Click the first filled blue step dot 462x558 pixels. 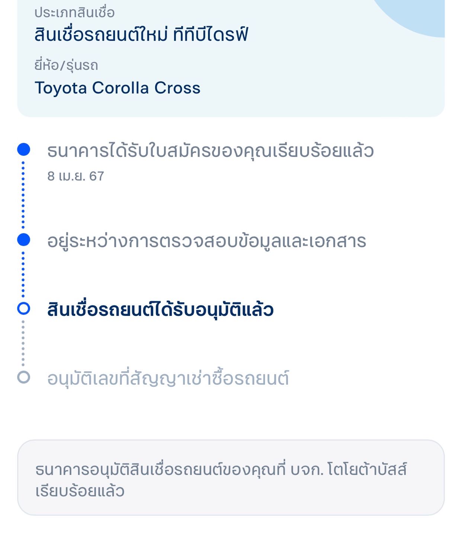(23, 150)
